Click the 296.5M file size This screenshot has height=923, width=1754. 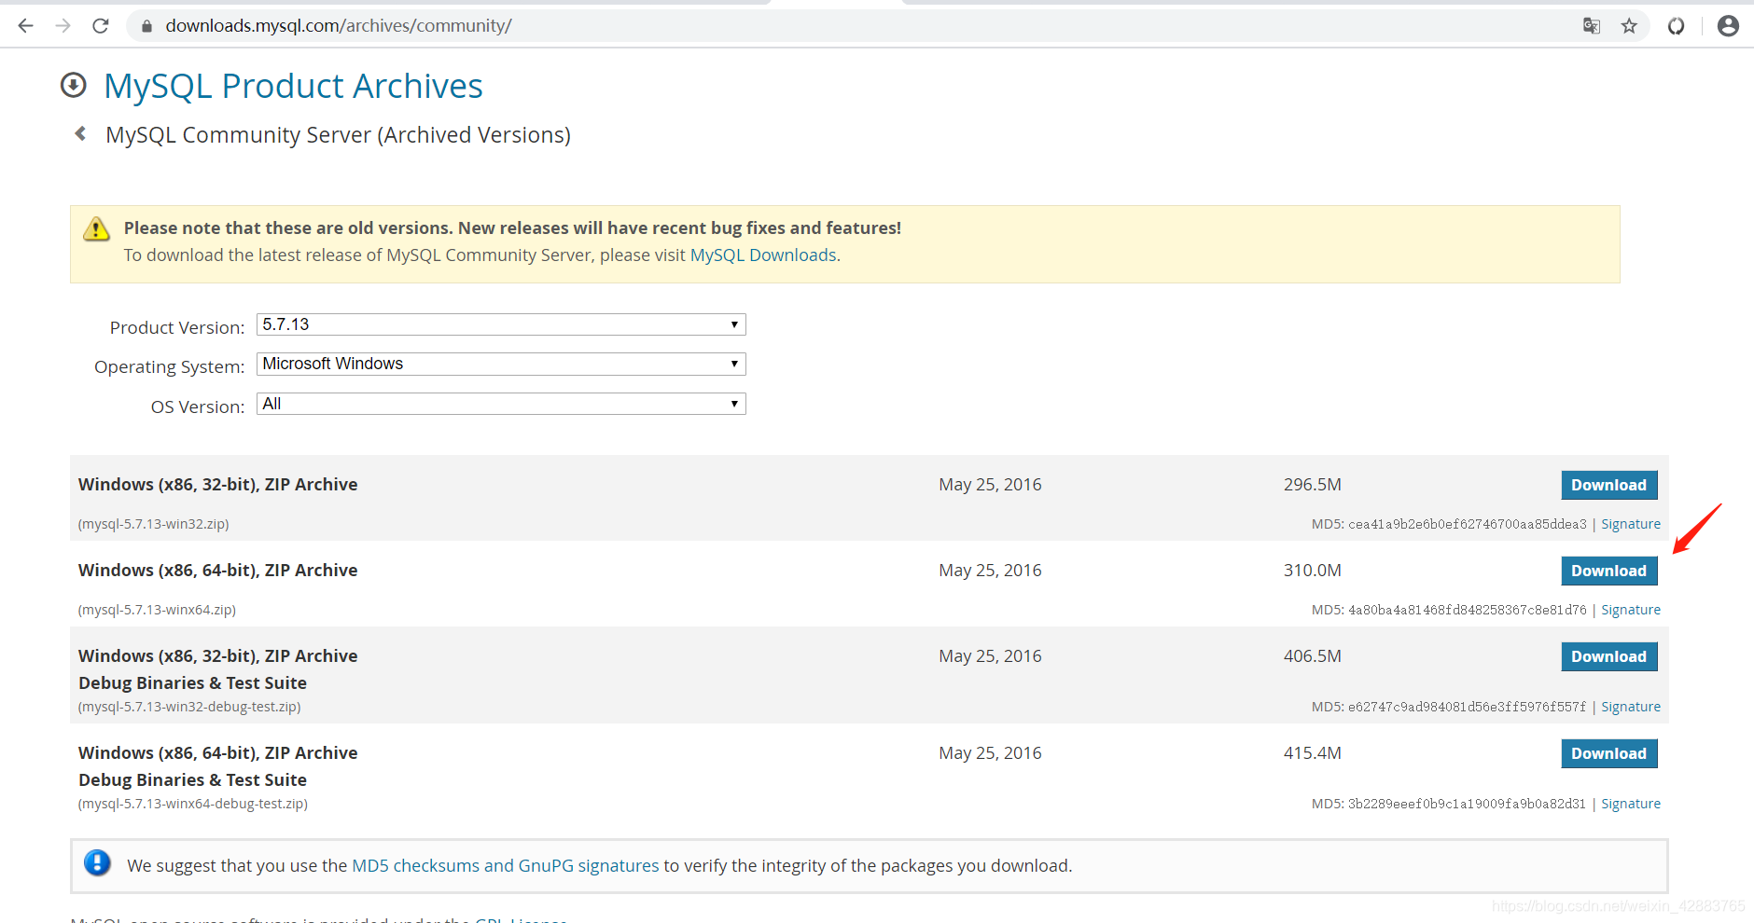[1312, 485]
